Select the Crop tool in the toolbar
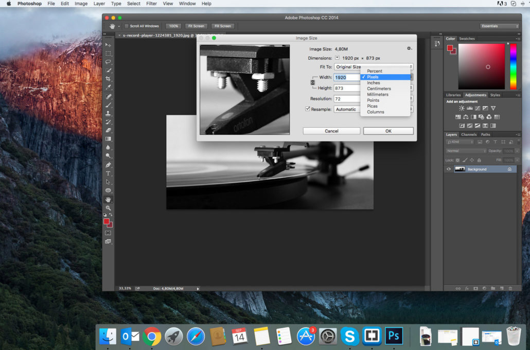Screen dimensions: 530x350 (108, 79)
